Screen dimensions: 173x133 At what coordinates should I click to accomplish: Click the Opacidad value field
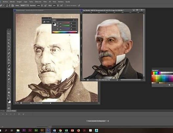tap(38, 6)
